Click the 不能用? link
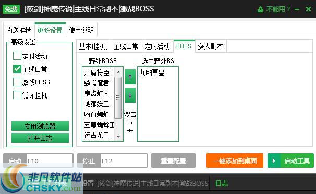The image size is (316, 194). tap(278, 9)
